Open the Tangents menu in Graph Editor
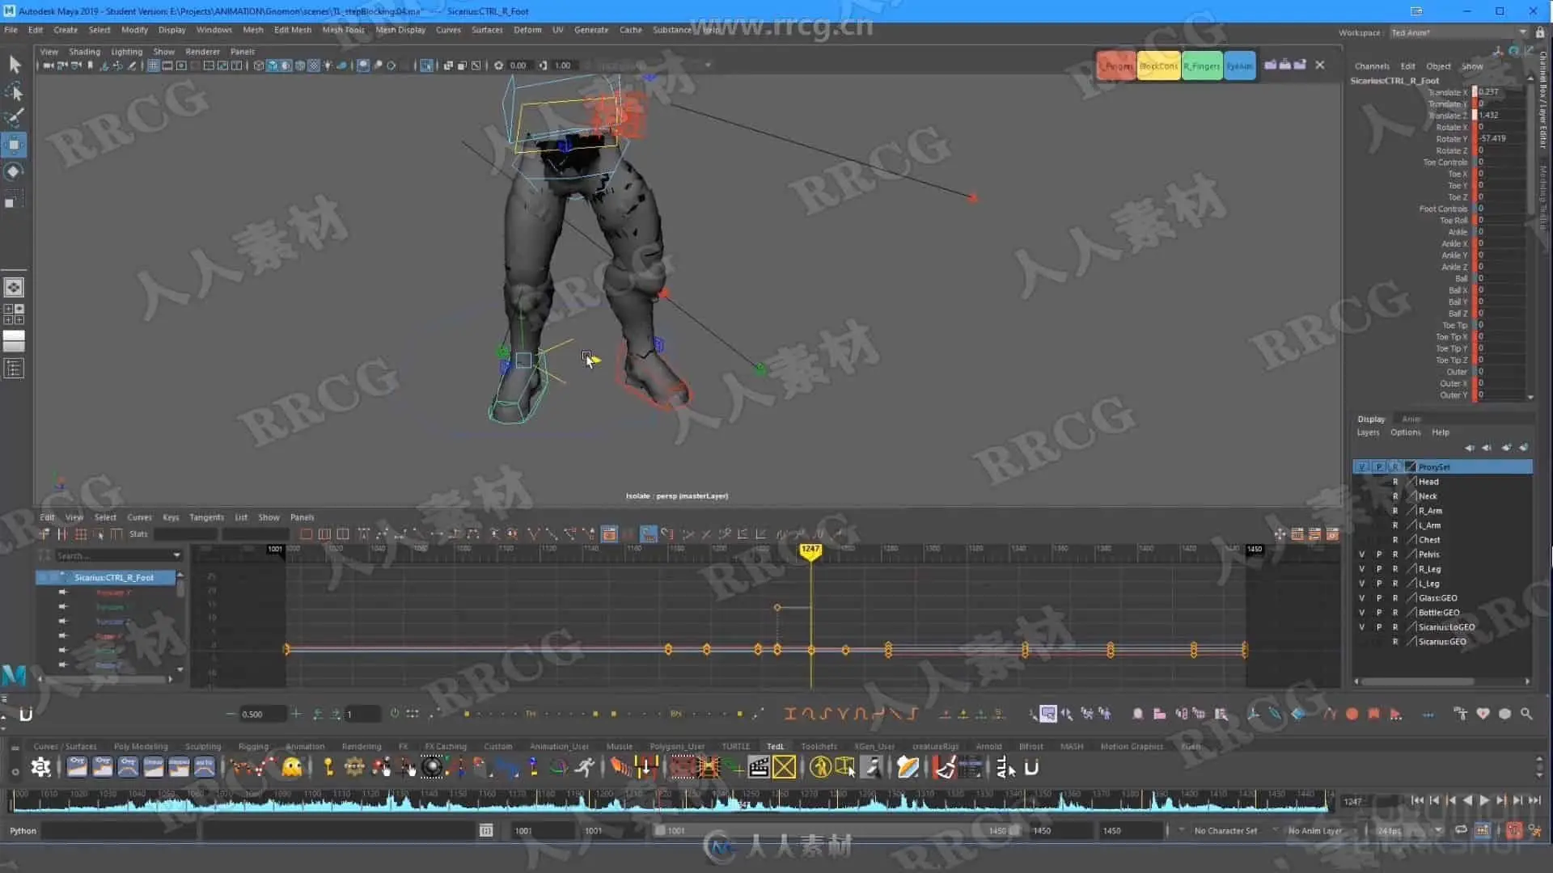The width and height of the screenshot is (1553, 873). tap(206, 517)
